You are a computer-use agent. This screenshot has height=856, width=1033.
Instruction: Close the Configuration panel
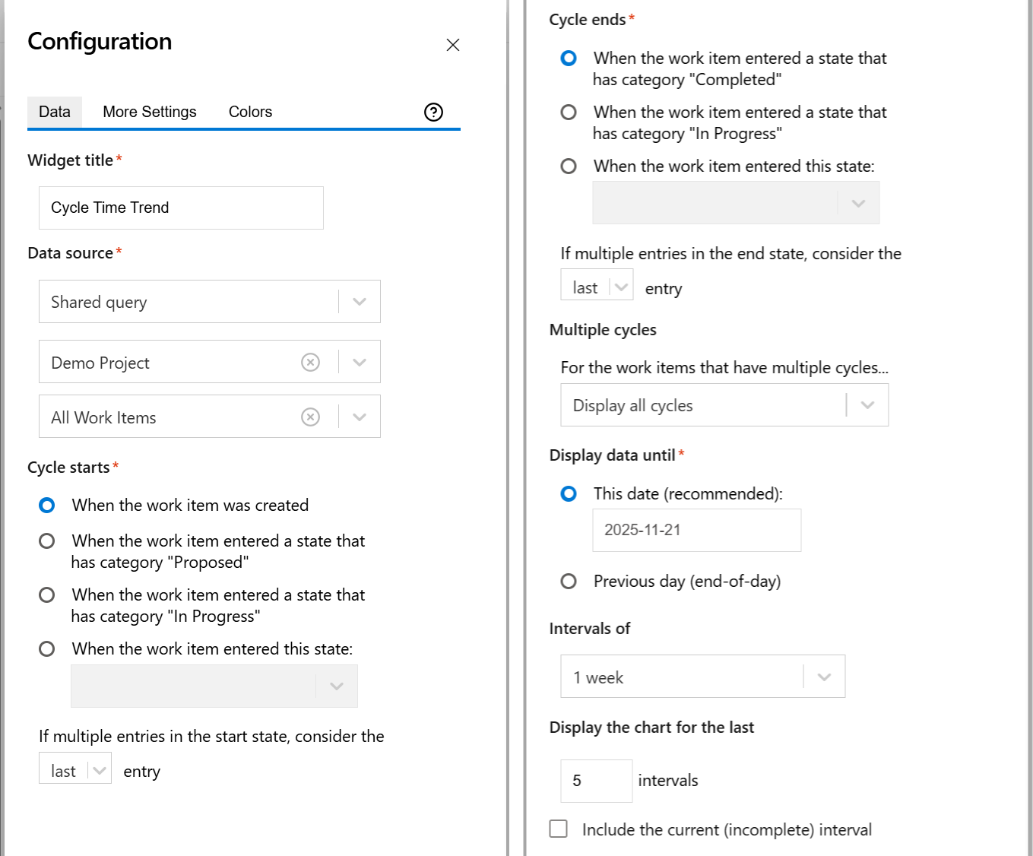(453, 45)
